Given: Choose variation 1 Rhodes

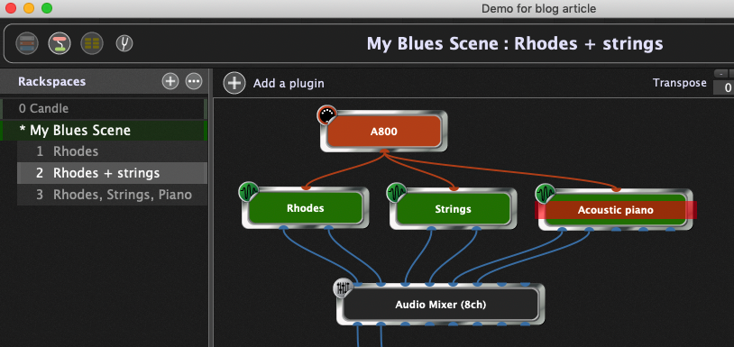Looking at the screenshot, I should pyautogui.click(x=113, y=151).
